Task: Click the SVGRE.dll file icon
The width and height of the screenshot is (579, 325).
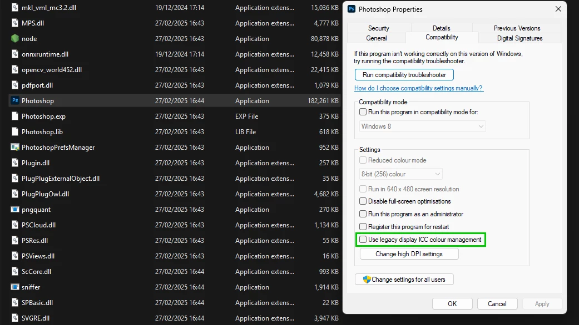Action: pyautogui.click(x=15, y=318)
